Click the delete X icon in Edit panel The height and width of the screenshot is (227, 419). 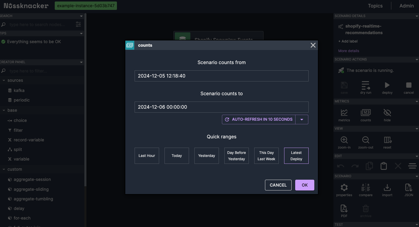point(398,166)
